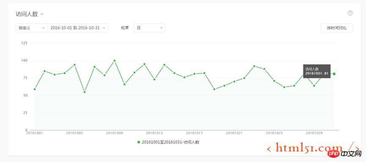Select the peak data point at 20161009
The height and width of the screenshot is (162, 366).
[x=114, y=61]
